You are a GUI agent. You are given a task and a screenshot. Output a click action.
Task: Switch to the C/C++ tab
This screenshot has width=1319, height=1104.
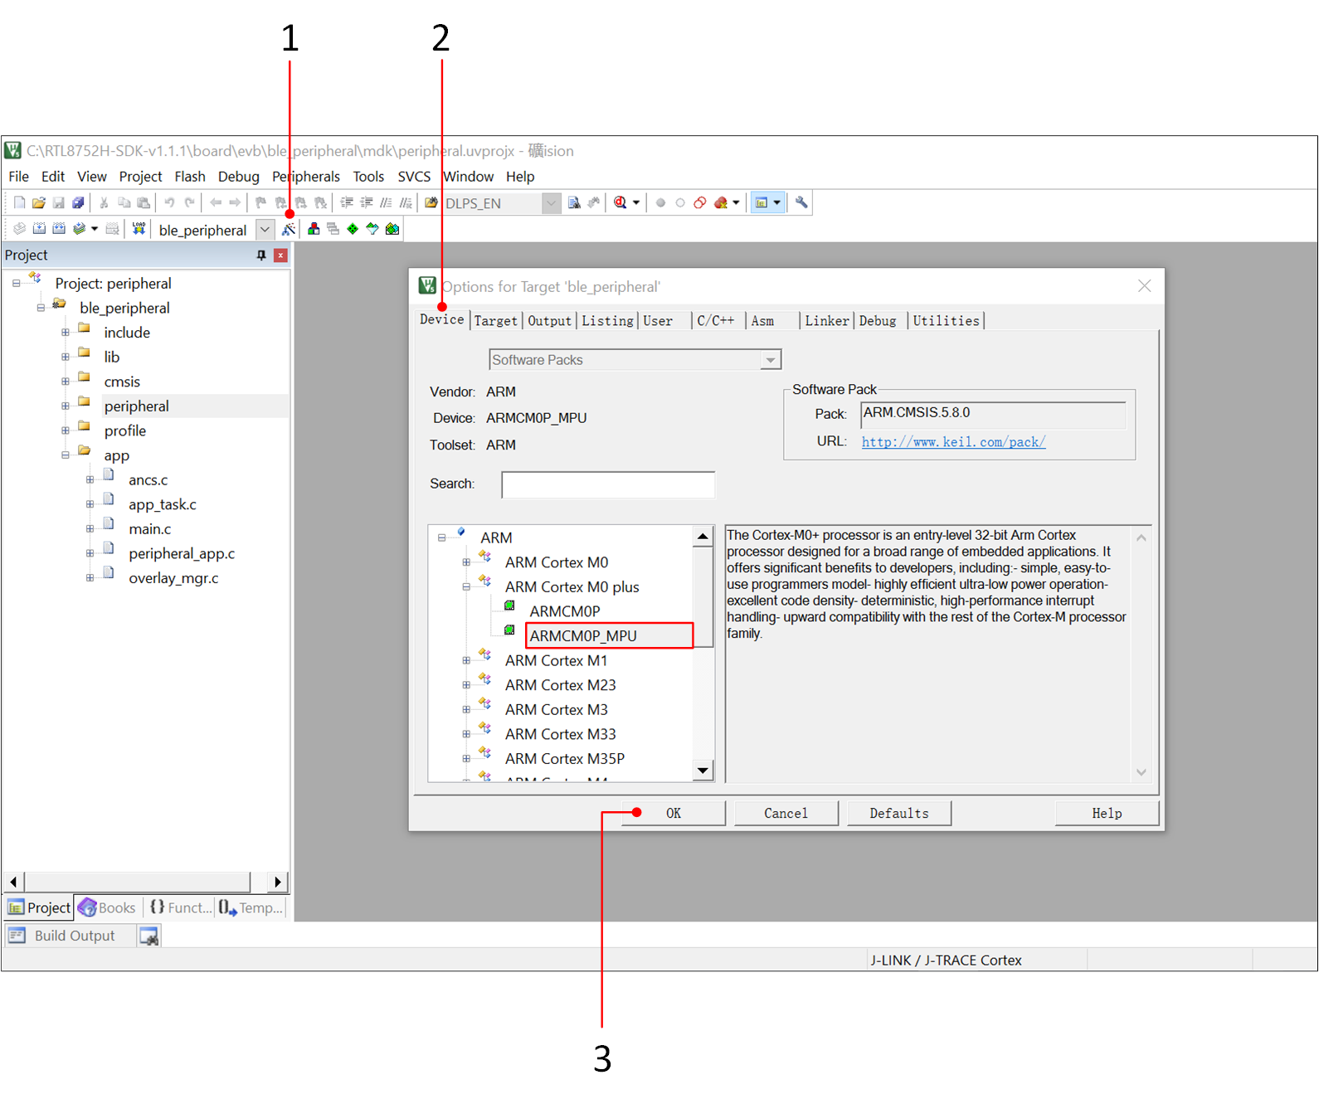click(715, 321)
